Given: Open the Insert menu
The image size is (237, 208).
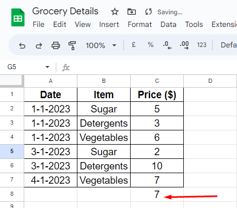Looking at the screenshot, I should click(109, 24).
